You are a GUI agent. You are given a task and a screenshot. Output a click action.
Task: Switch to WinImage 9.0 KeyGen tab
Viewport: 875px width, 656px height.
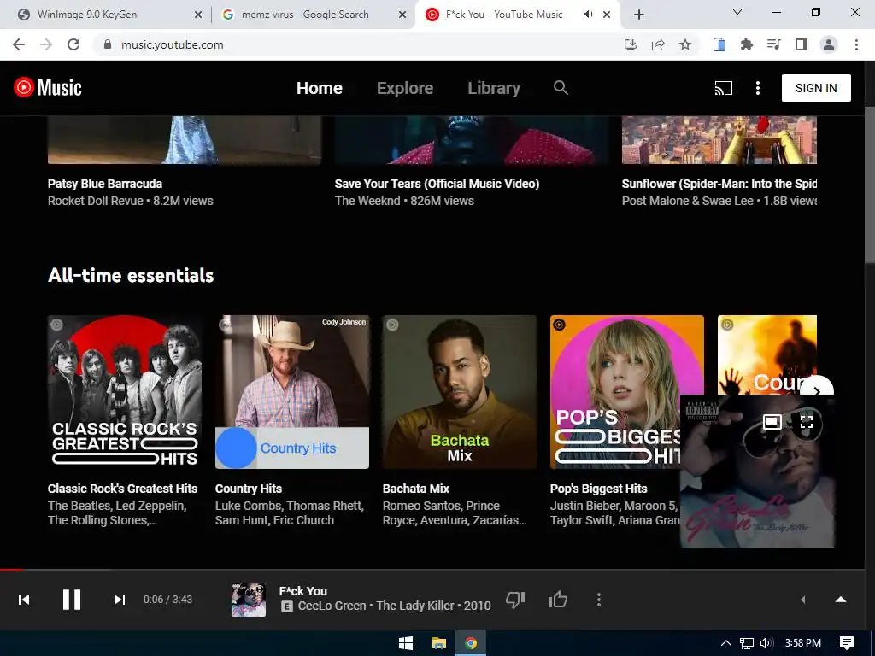coord(106,15)
